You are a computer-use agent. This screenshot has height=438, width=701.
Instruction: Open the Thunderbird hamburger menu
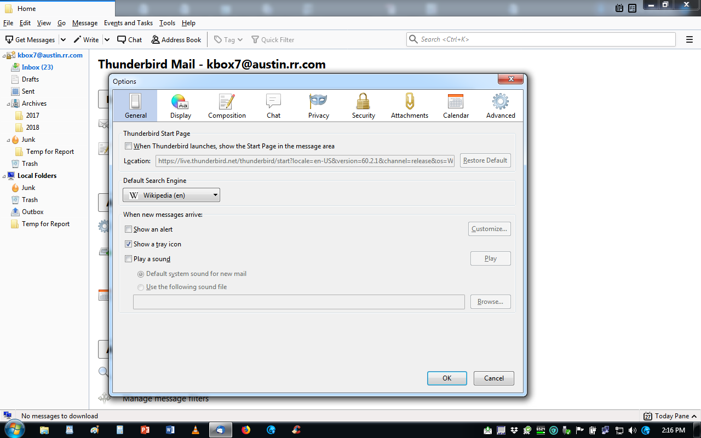[689, 39]
